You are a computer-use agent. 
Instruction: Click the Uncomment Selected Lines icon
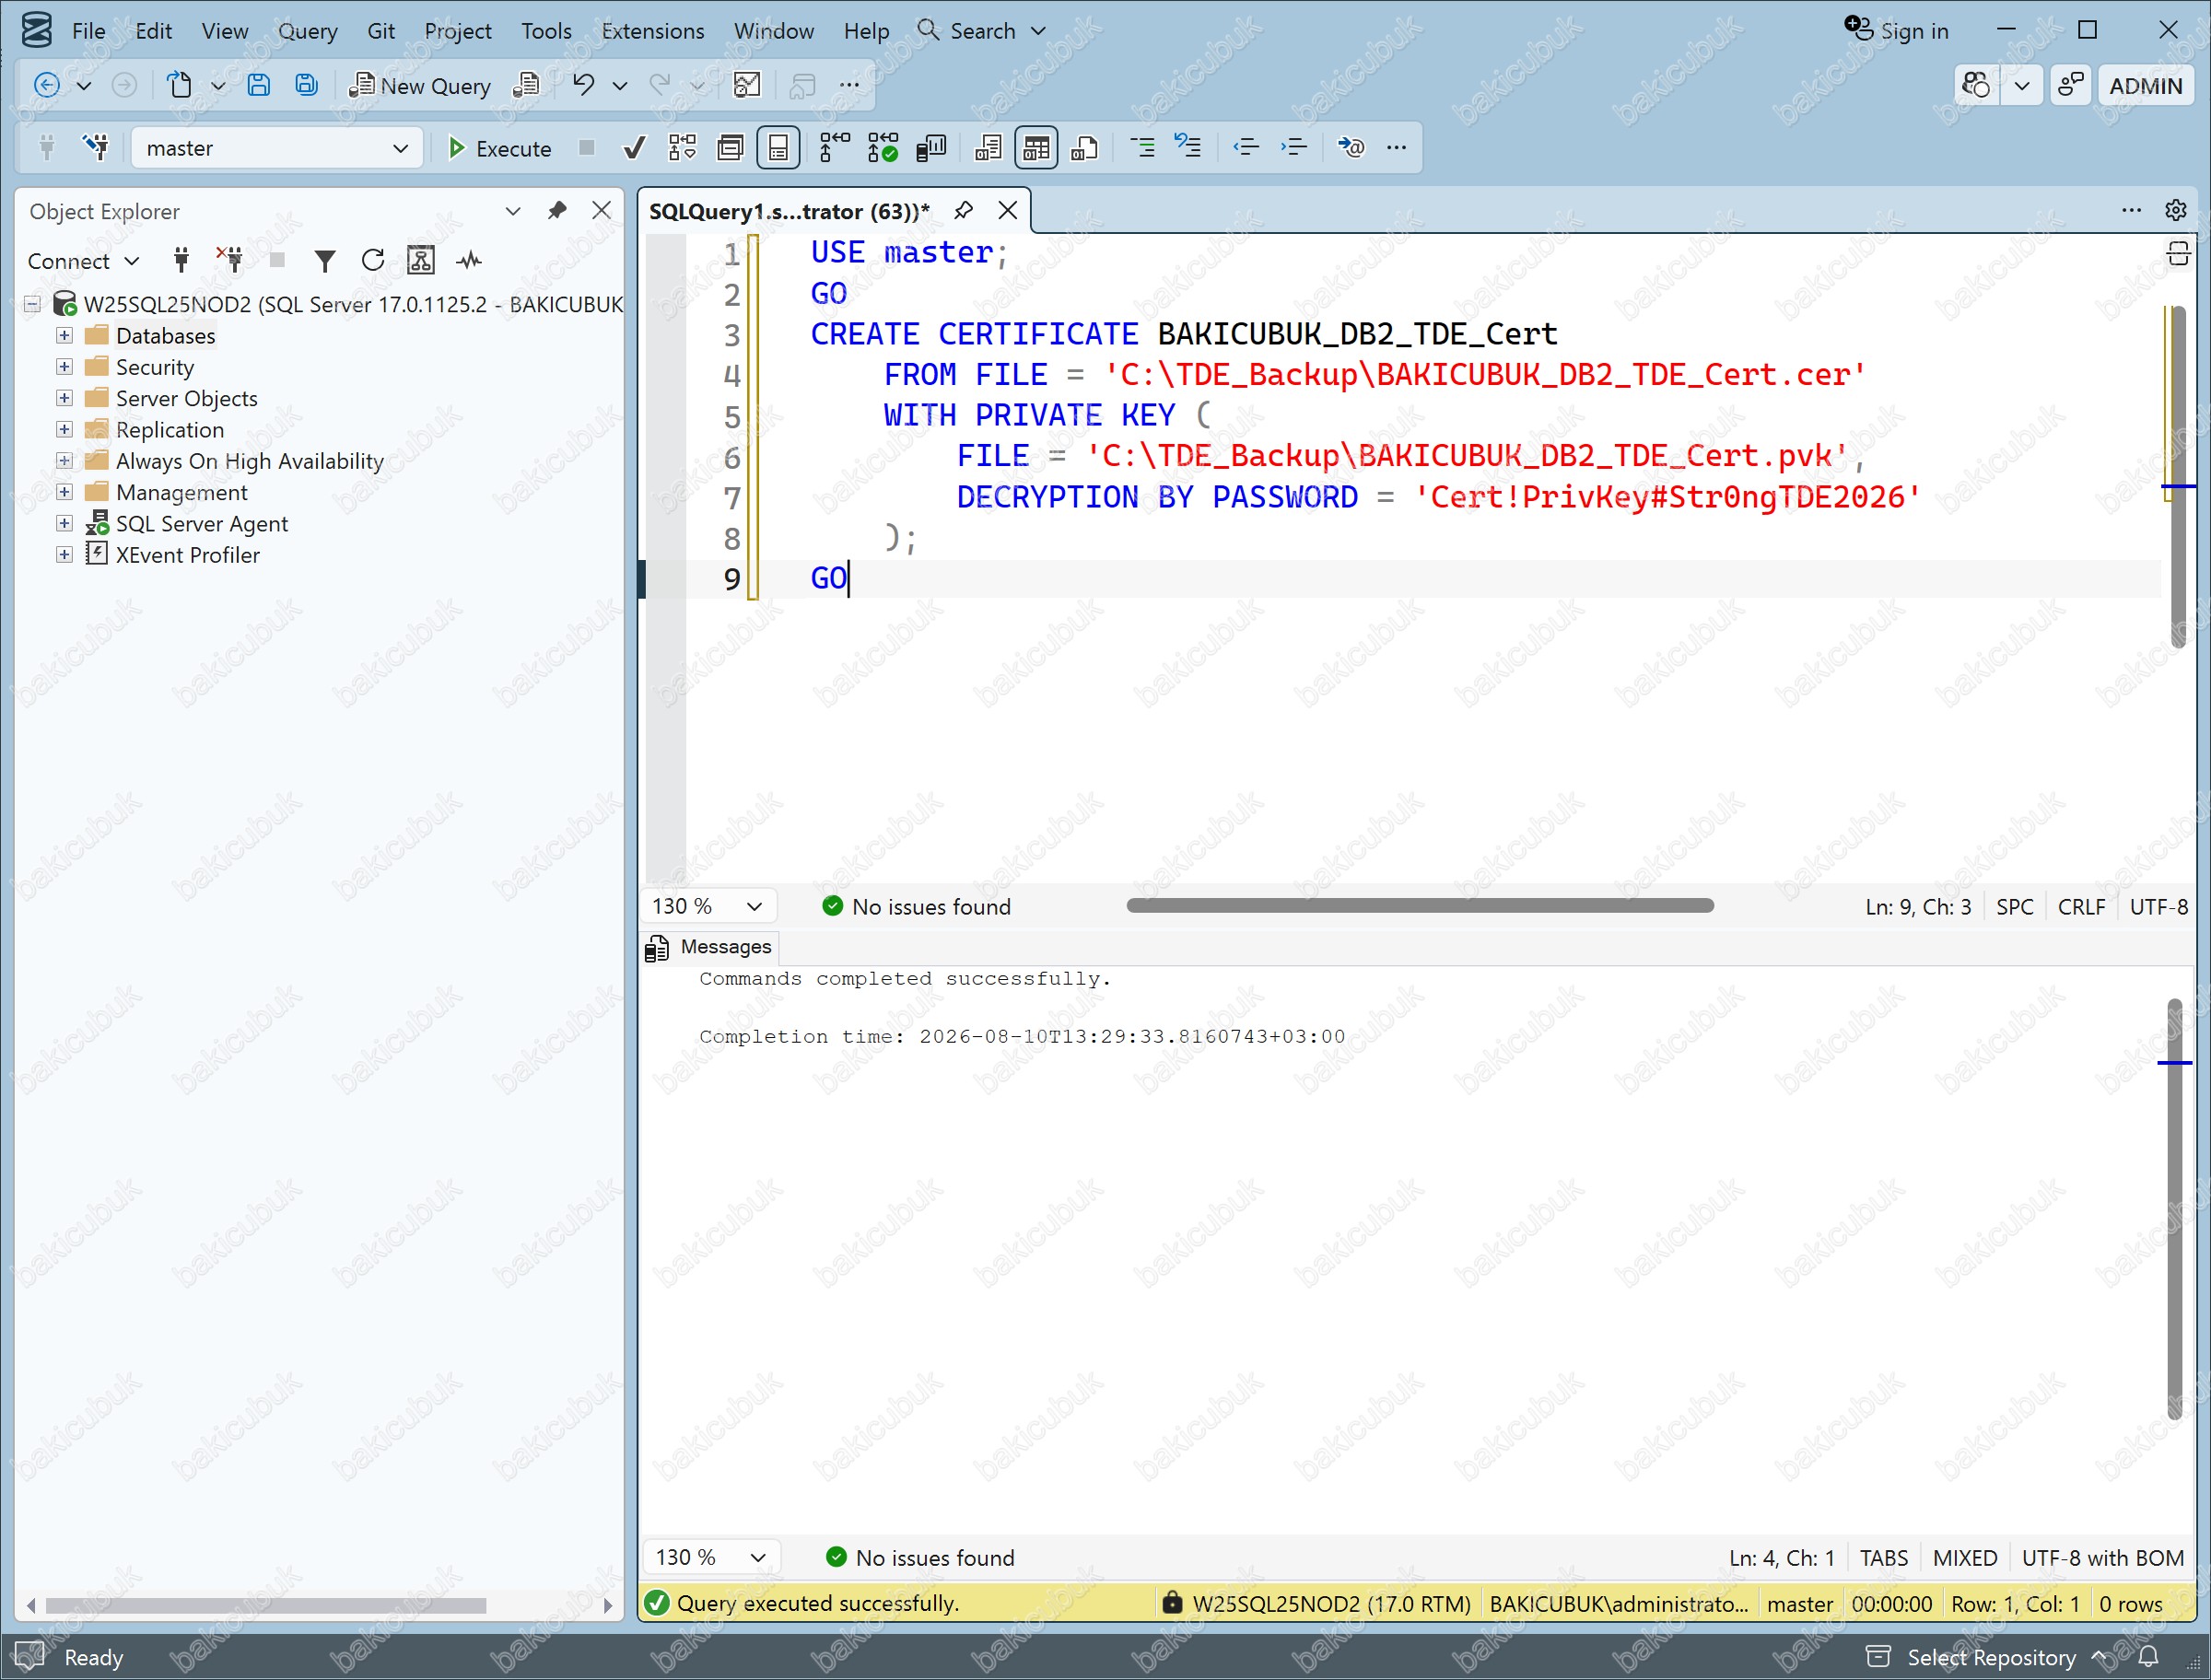(1188, 147)
